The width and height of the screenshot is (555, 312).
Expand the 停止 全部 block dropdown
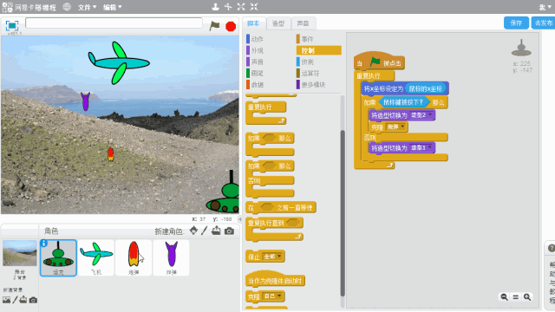click(x=279, y=257)
